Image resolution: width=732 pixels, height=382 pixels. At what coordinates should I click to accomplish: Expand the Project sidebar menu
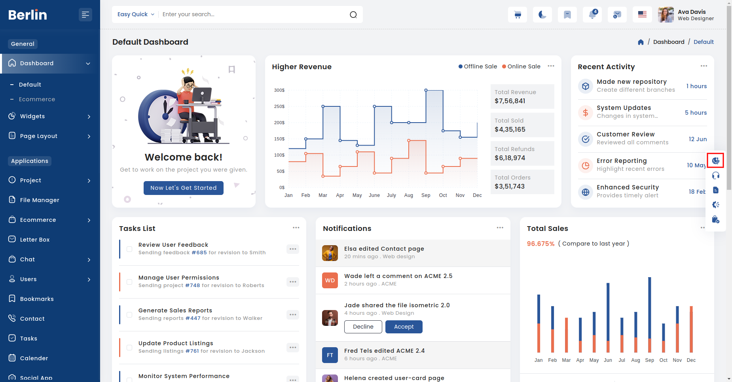click(x=50, y=180)
